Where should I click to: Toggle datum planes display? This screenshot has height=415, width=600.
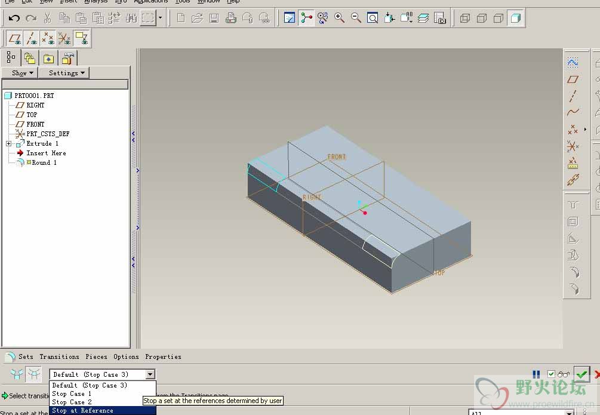pyautogui.click(x=15, y=39)
